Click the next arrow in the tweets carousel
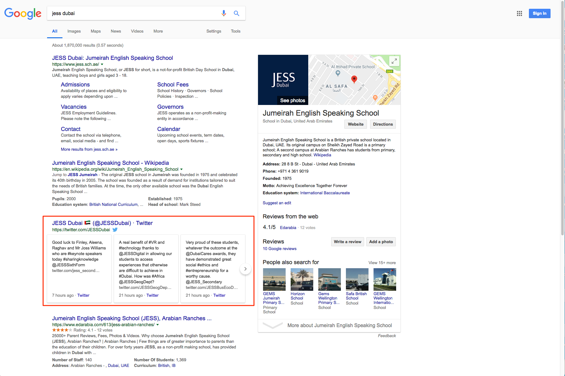Screen dimensions: 565x376 point(245,269)
